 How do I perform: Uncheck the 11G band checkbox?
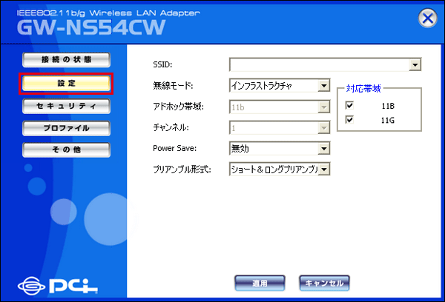(349, 120)
